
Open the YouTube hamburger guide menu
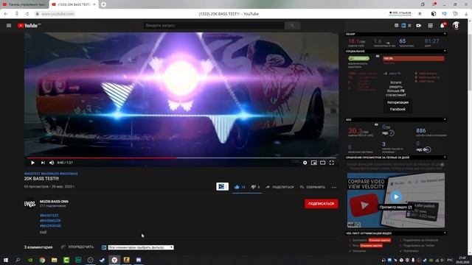click(9, 26)
